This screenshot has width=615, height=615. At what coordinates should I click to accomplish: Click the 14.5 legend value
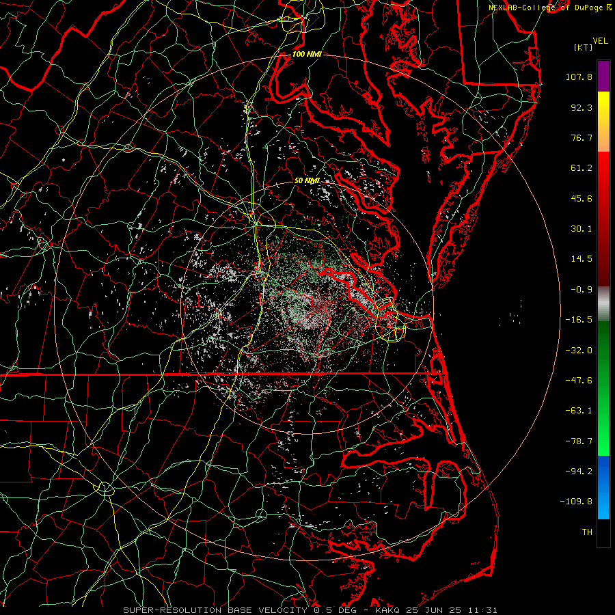pos(582,259)
